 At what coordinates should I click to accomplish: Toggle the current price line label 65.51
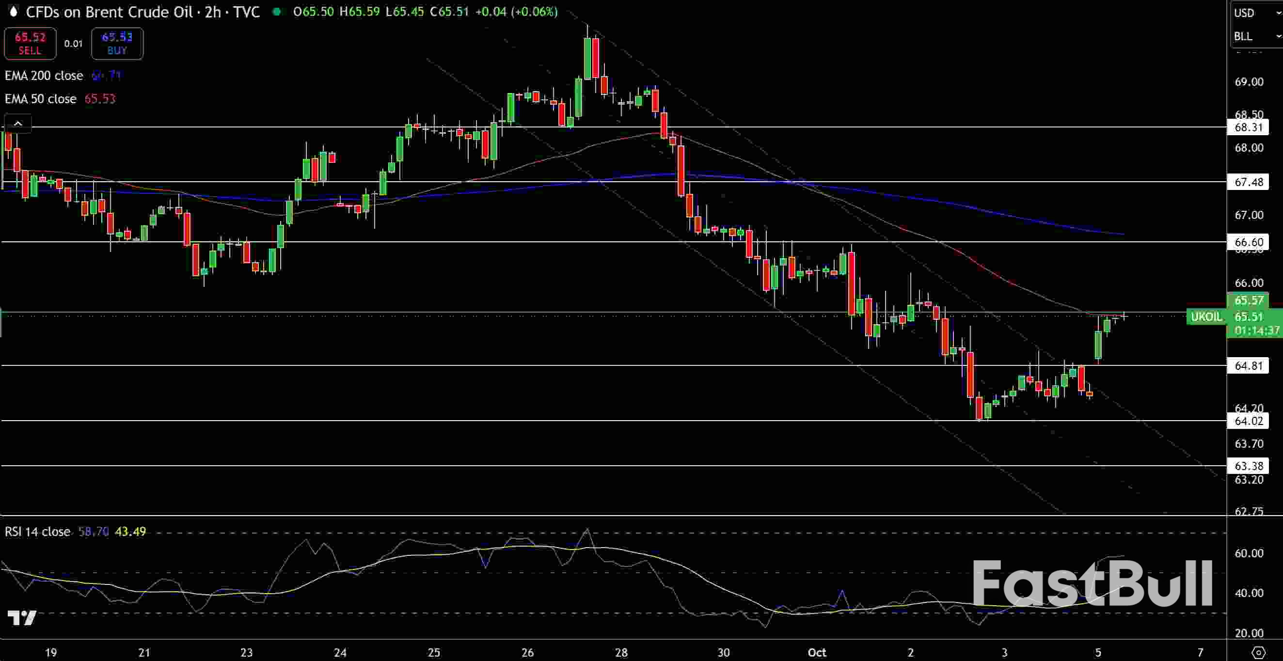point(1250,317)
